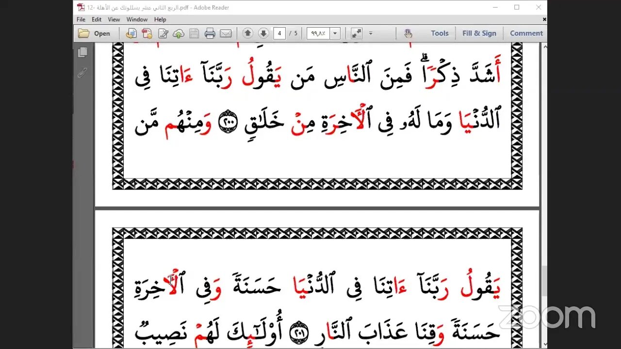621x349 pixels.
Task: Open the toolbar customize small dropdown arrow
Action: click(x=371, y=33)
